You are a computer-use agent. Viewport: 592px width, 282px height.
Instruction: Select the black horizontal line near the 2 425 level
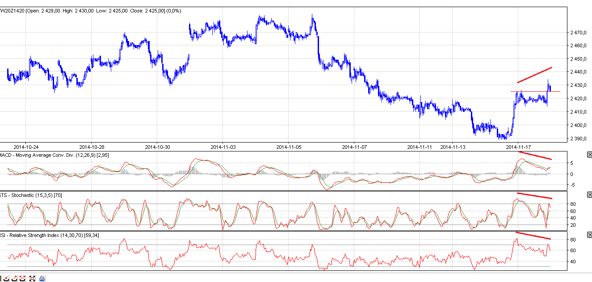(532, 91)
